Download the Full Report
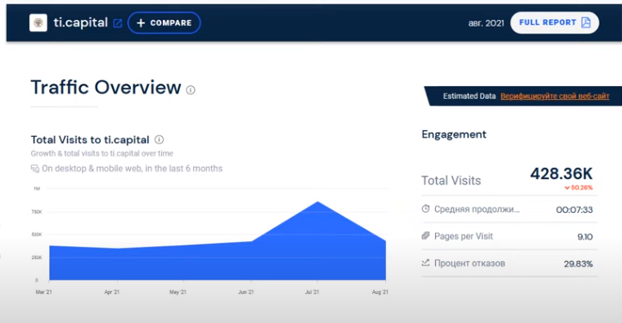The height and width of the screenshot is (323, 622). pyautogui.click(x=555, y=22)
